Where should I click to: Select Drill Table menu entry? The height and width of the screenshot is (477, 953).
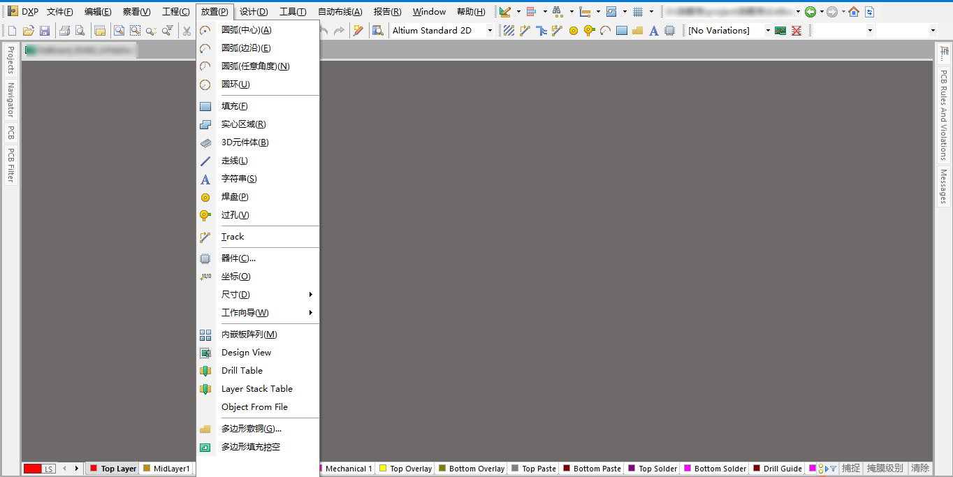point(242,371)
